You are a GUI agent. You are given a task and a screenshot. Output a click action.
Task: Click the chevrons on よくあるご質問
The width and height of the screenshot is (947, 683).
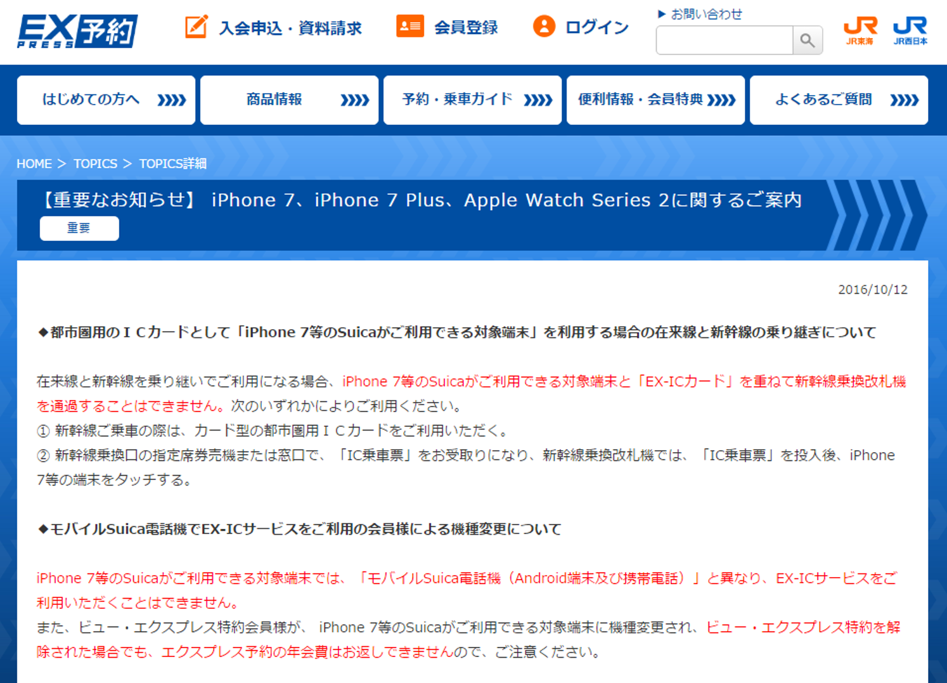(x=905, y=100)
